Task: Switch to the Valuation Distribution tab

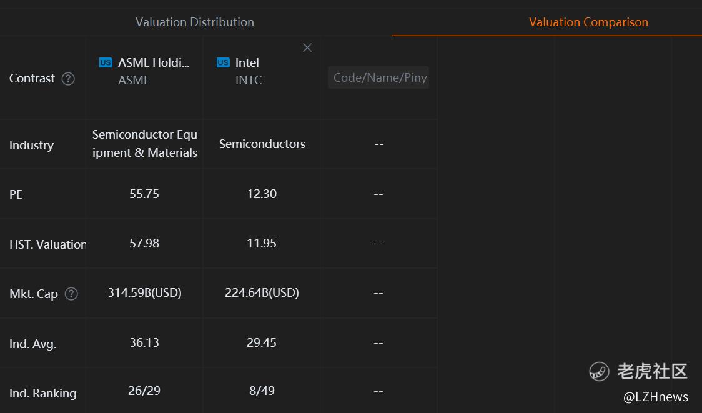Action: point(195,22)
